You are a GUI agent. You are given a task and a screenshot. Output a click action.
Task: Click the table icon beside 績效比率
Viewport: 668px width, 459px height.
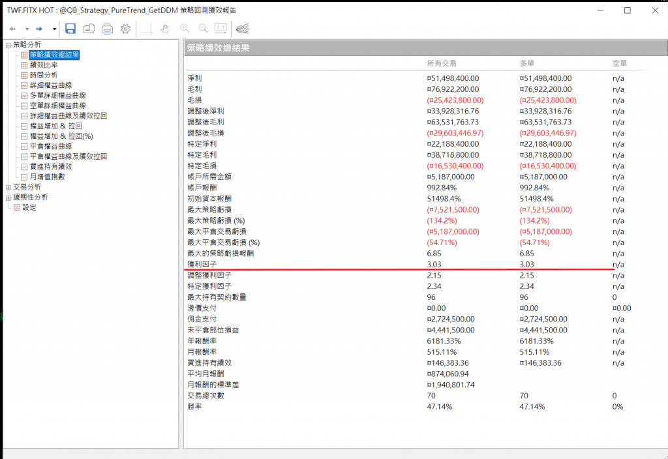pos(24,65)
